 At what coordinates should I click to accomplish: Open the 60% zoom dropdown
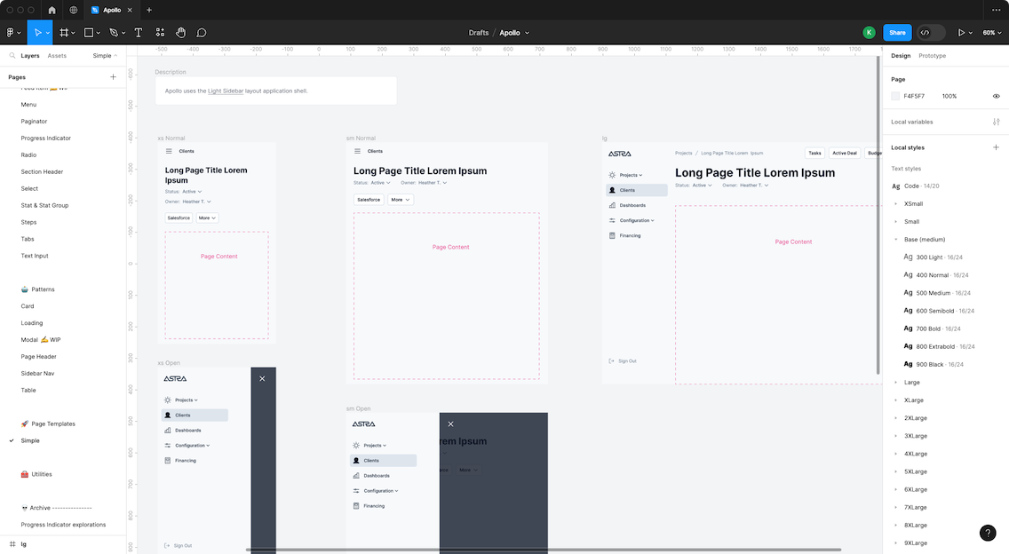990,33
